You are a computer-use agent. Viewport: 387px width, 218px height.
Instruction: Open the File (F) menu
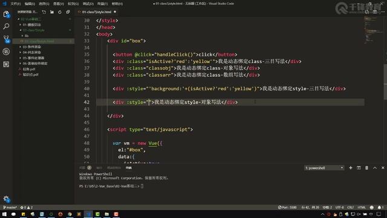[x=16, y=4]
